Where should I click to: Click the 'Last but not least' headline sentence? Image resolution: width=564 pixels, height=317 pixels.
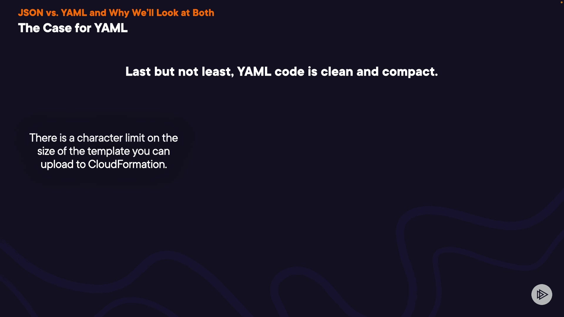click(281, 72)
